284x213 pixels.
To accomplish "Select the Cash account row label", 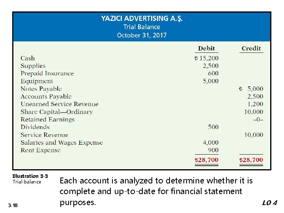I will pyautogui.click(x=28, y=58).
